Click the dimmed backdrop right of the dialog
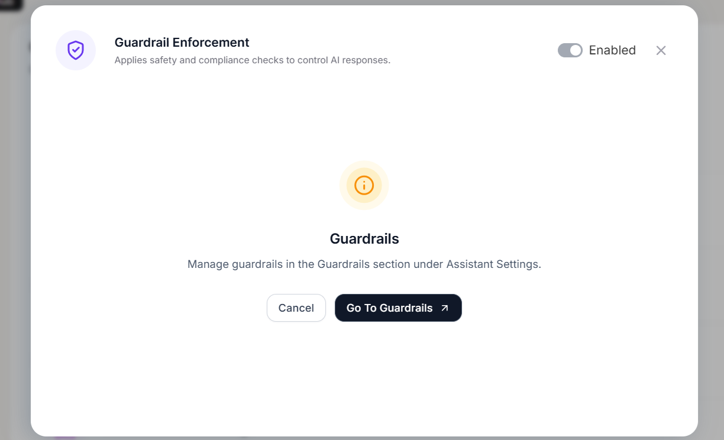The width and height of the screenshot is (724, 440). [x=711, y=237]
